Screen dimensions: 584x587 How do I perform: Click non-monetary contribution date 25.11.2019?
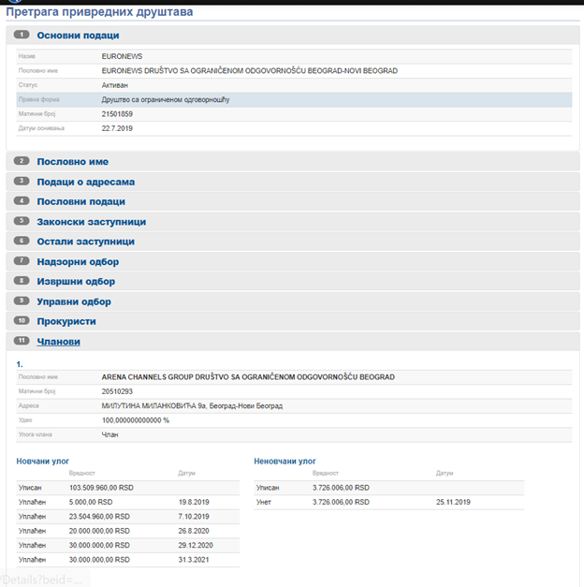pos(453,502)
